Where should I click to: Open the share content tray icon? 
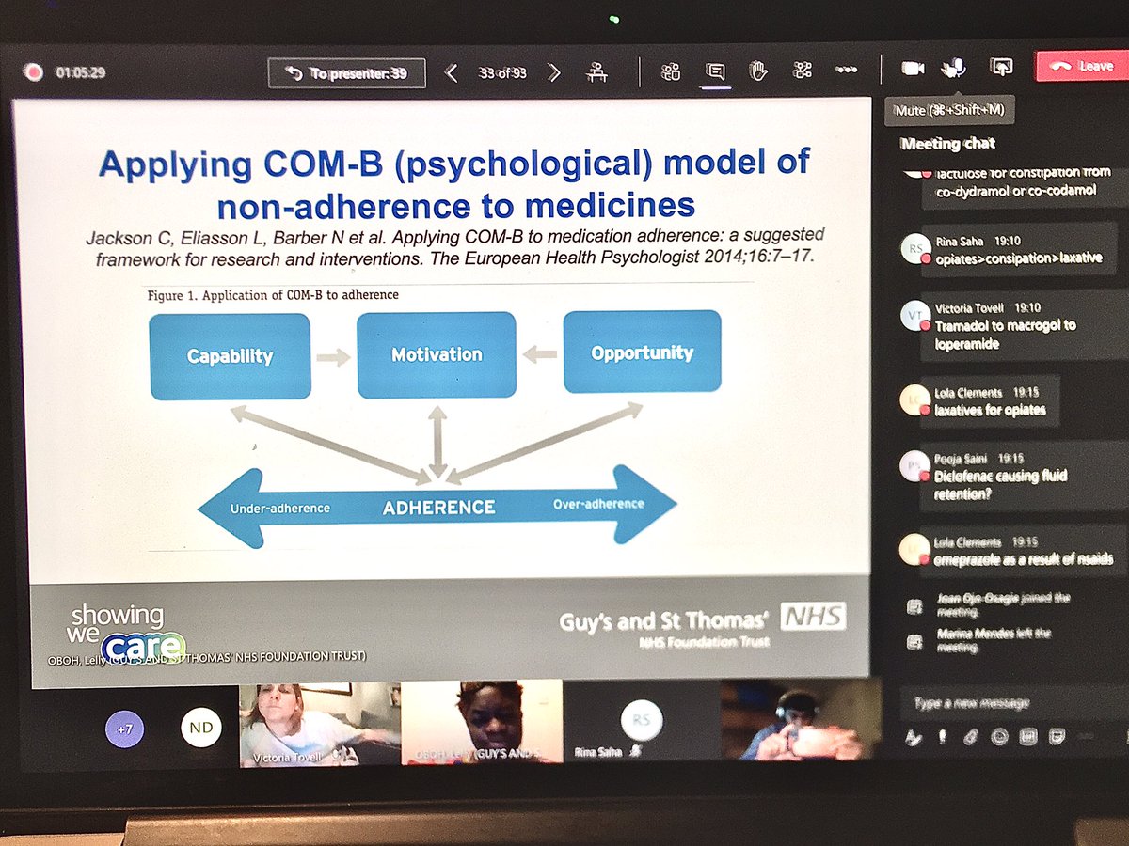pos(1000,68)
